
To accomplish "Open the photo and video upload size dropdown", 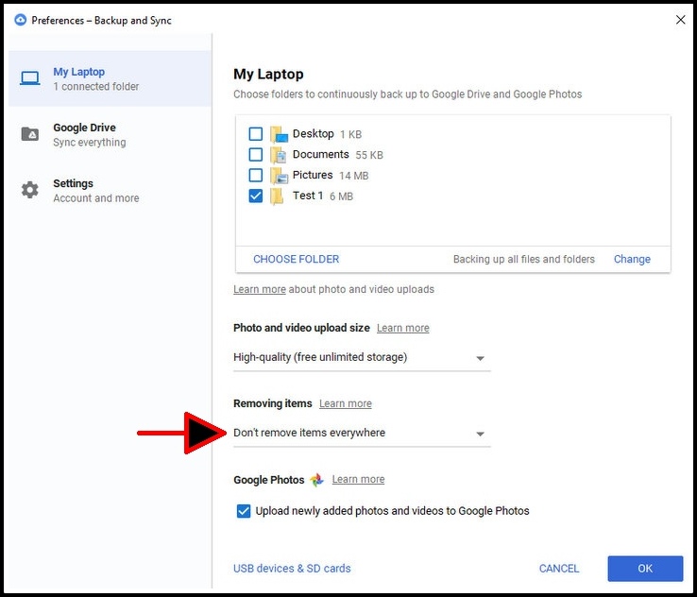I will [x=362, y=358].
